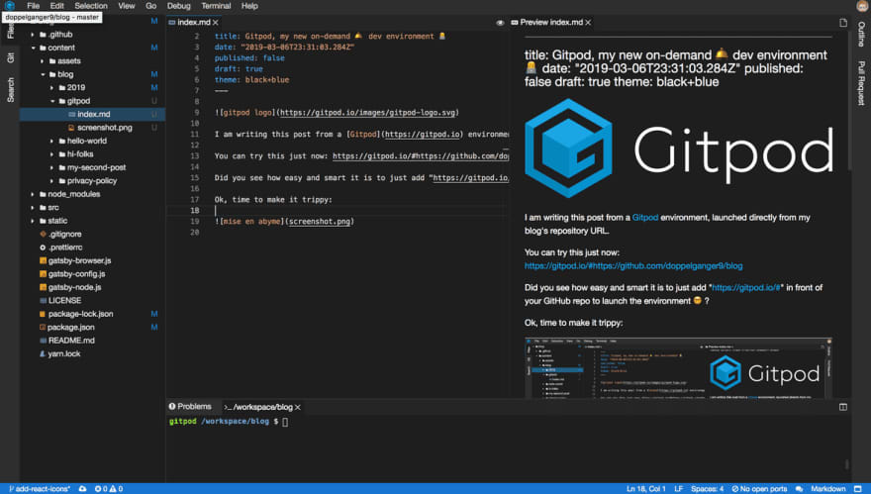Open the Git panel in the left sidebar
The width and height of the screenshot is (871, 494).
point(11,57)
